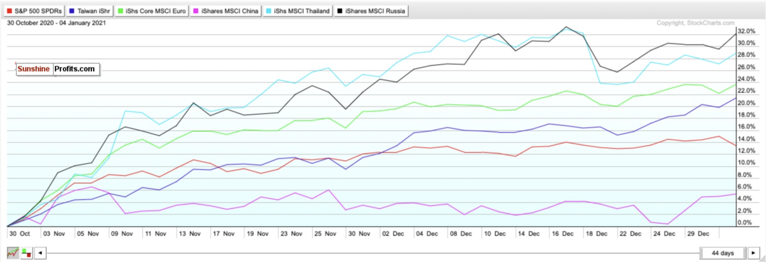Click the date range slider track
The width and height of the screenshot is (766, 262).
[373, 253]
